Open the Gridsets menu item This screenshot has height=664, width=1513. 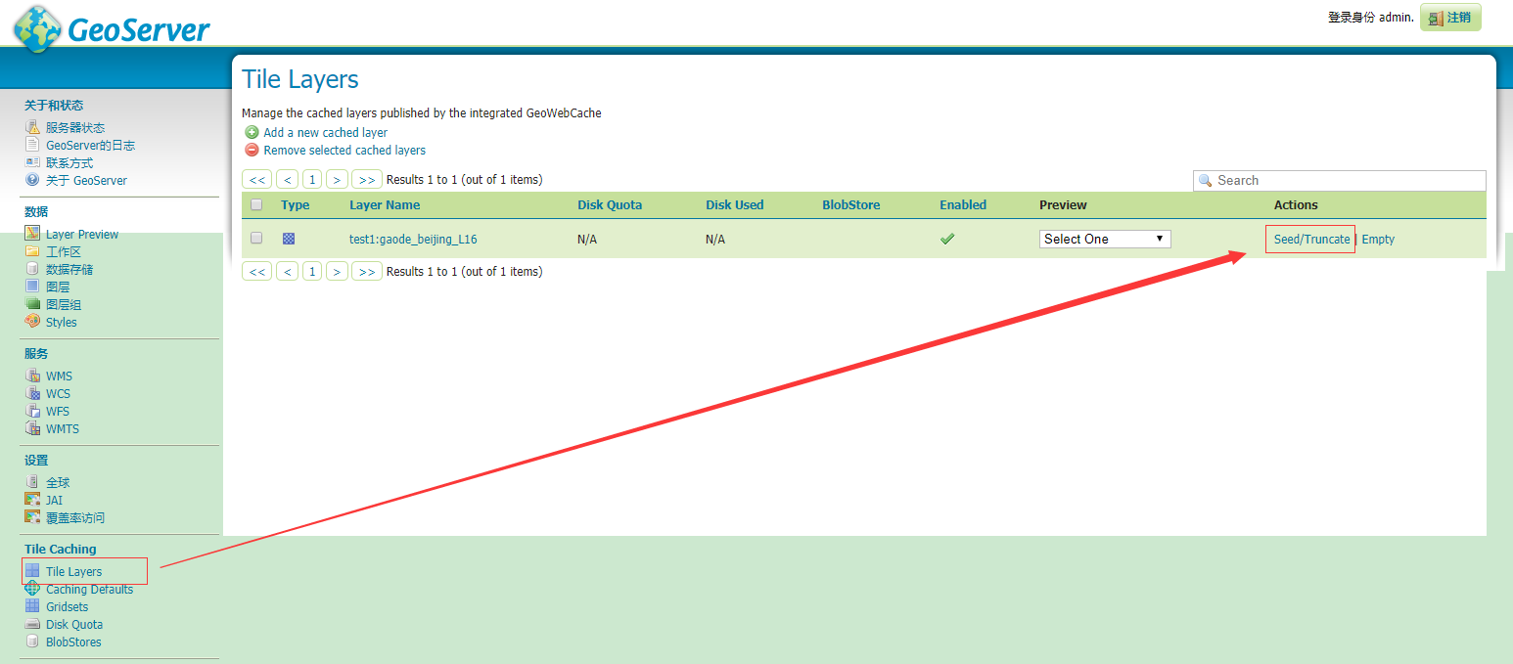coord(67,606)
